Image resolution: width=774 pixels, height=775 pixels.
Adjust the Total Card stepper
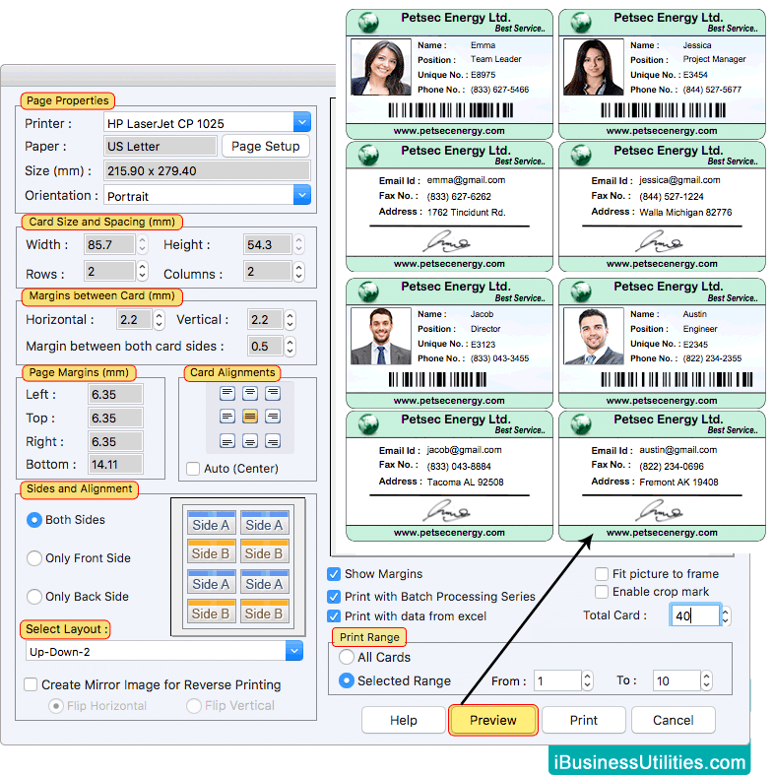pos(726,615)
